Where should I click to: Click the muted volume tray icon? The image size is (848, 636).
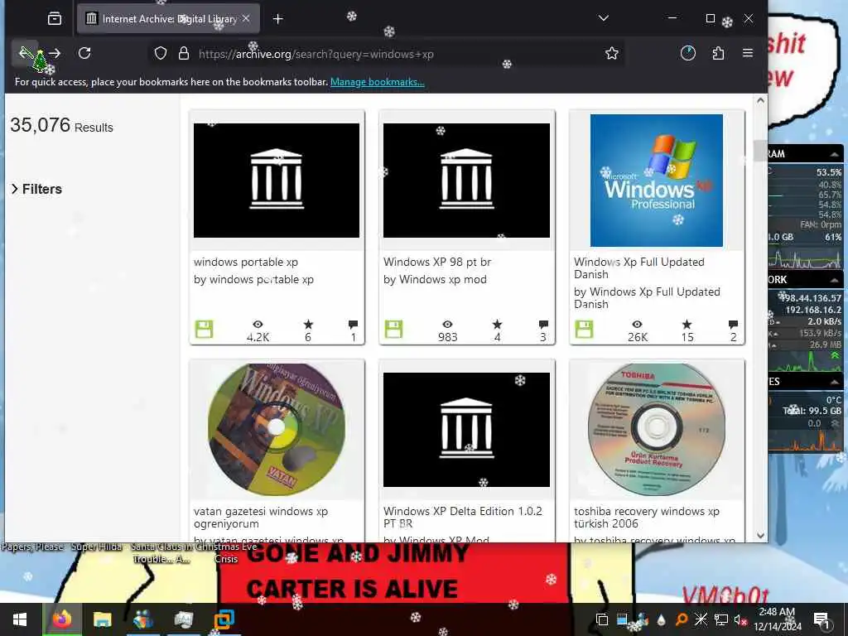click(x=740, y=619)
